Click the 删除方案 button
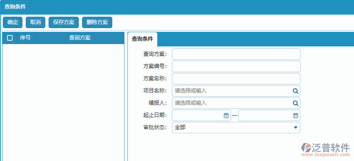This screenshot has height=161, width=354. (97, 22)
